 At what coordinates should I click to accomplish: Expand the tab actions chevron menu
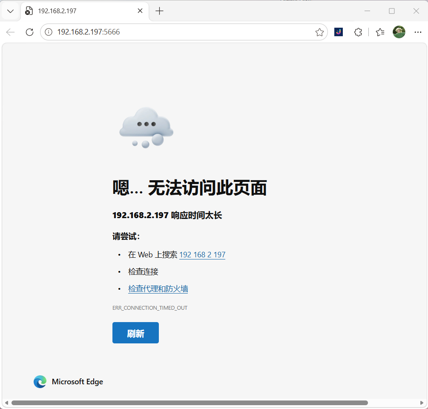coord(10,11)
